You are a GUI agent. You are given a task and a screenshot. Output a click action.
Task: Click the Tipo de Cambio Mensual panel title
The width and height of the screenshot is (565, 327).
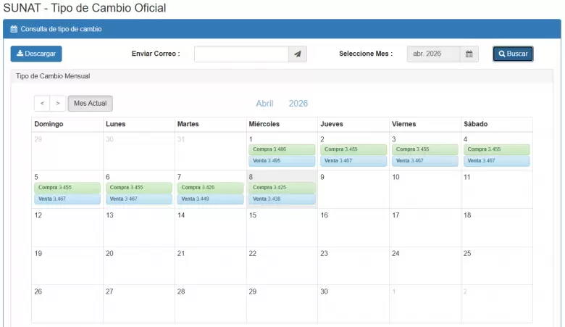pyautogui.click(x=53, y=76)
